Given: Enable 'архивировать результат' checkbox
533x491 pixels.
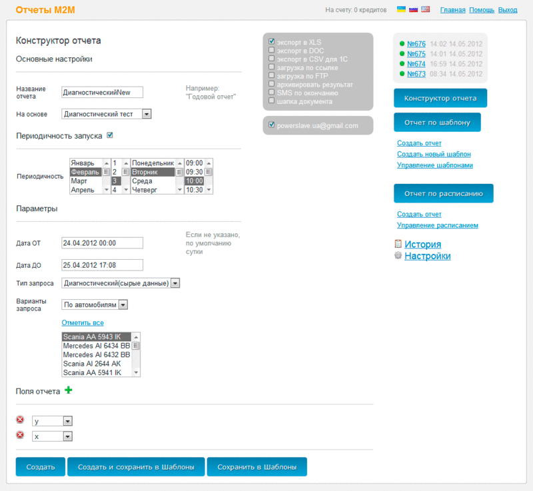Looking at the screenshot, I should [x=272, y=83].
